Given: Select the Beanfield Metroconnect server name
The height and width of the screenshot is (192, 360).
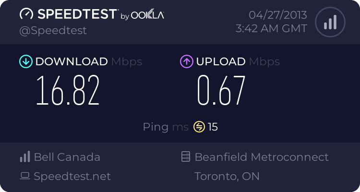Looking at the screenshot, I should [262, 157].
